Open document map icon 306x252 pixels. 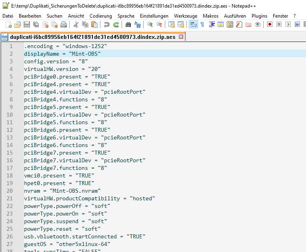tap(230, 24)
